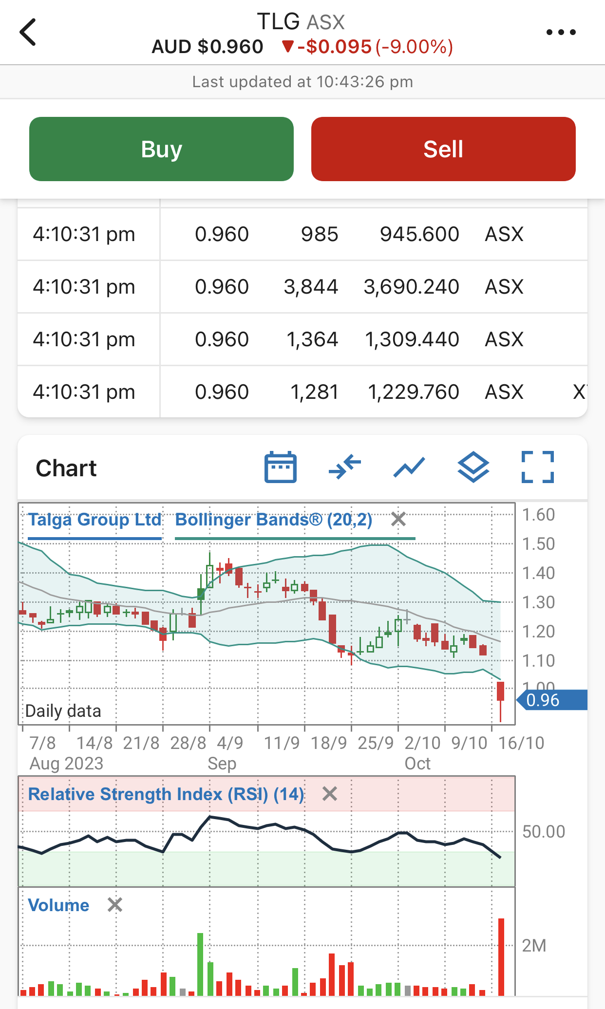The image size is (605, 1009).
Task: Open the chart date range calendar
Action: click(281, 467)
